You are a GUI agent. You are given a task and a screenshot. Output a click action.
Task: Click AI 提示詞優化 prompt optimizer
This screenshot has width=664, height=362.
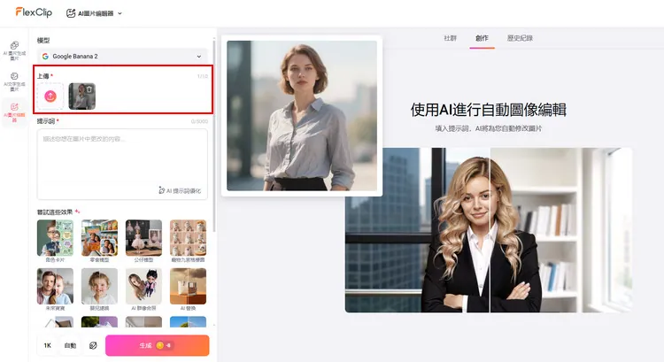[180, 190]
